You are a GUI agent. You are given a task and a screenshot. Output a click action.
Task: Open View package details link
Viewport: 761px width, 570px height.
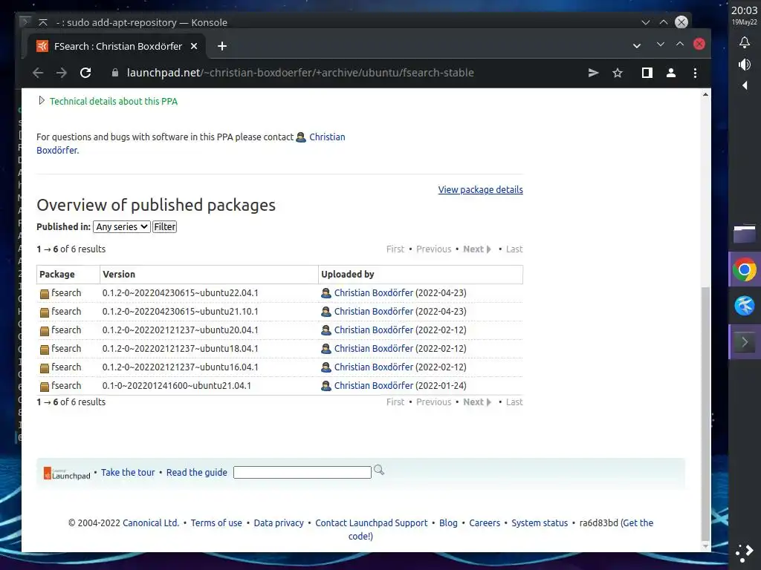[x=481, y=189]
